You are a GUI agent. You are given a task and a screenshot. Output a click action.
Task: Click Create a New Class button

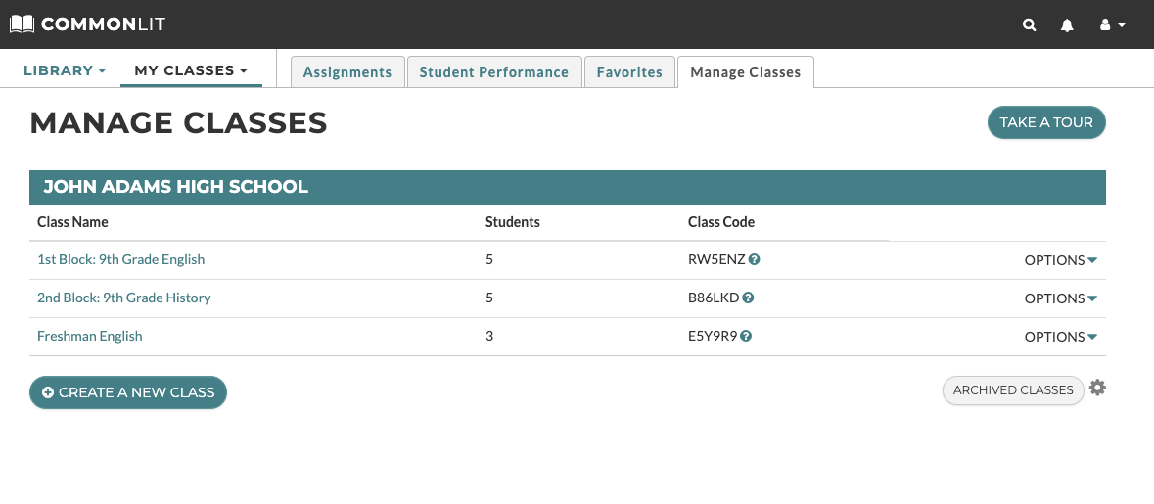(128, 392)
